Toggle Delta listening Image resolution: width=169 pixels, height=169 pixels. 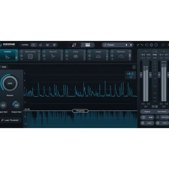[x=4, y=67]
